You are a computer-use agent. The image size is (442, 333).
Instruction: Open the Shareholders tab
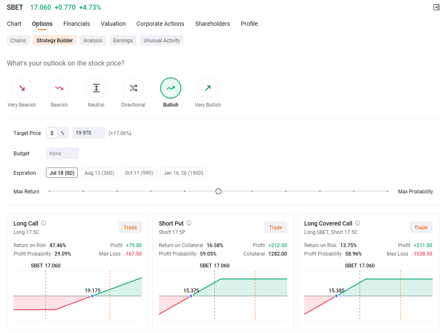[x=212, y=24]
